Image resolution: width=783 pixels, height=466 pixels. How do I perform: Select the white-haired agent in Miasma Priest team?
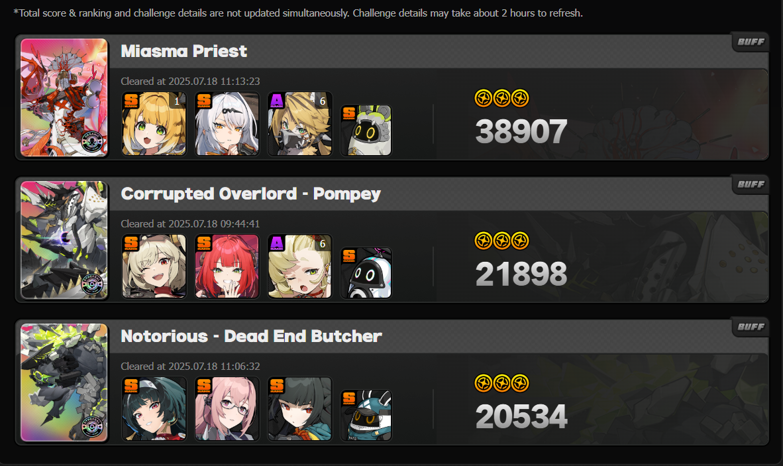pyautogui.click(x=227, y=123)
